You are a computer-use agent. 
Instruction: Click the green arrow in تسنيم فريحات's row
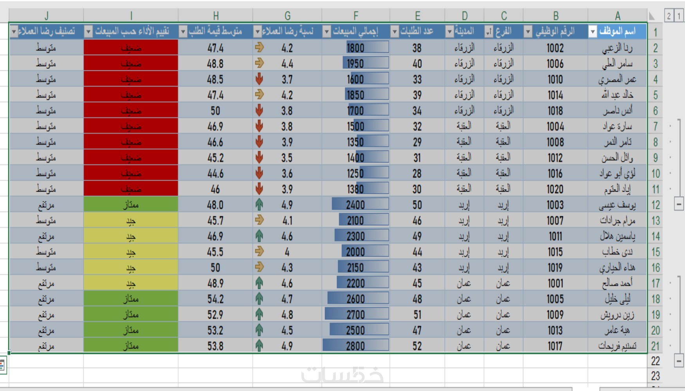click(x=259, y=346)
